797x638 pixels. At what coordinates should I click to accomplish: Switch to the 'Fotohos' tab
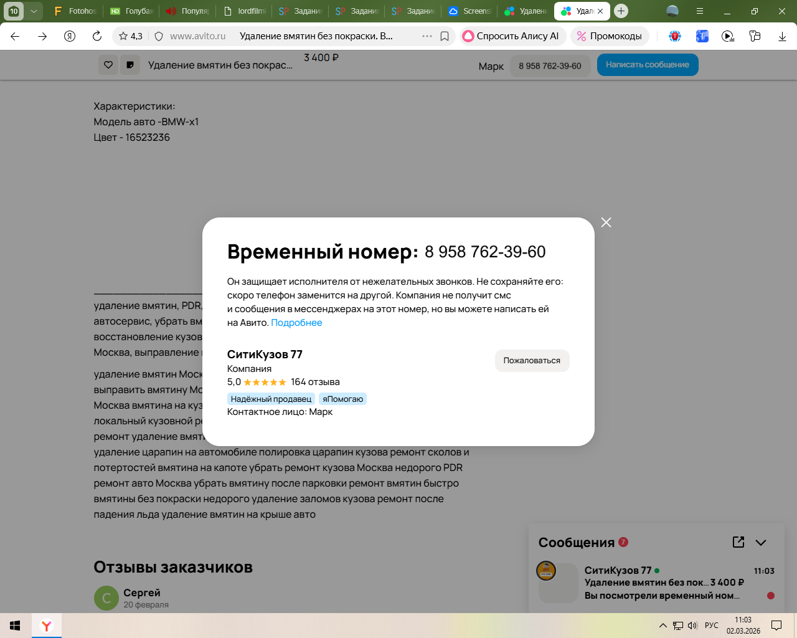[x=75, y=11]
